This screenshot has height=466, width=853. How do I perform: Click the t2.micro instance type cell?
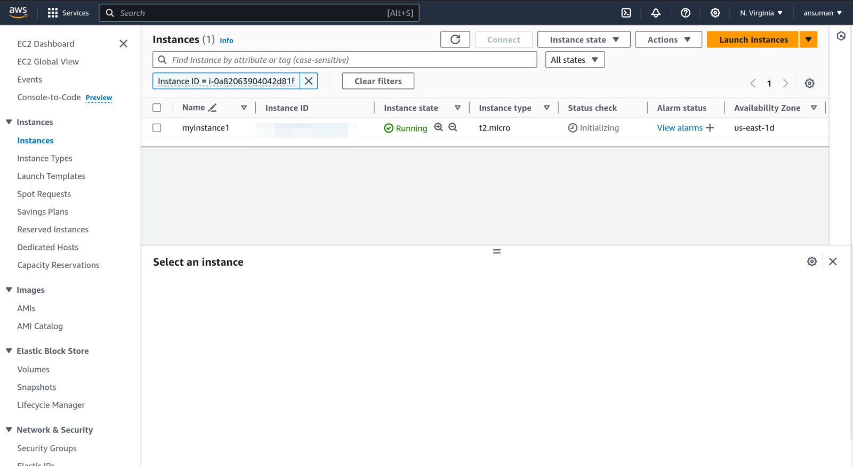click(494, 128)
